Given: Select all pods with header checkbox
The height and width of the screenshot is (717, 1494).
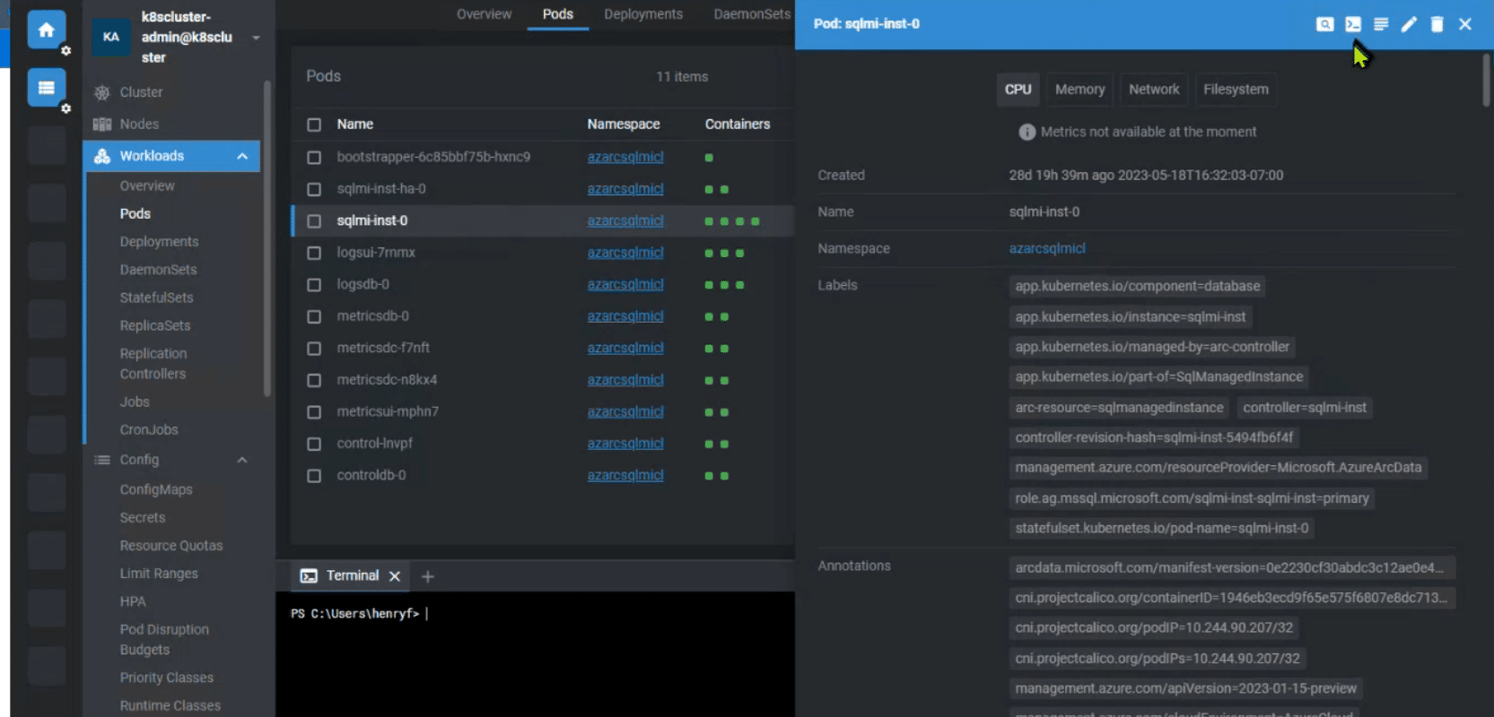Looking at the screenshot, I should coord(314,125).
